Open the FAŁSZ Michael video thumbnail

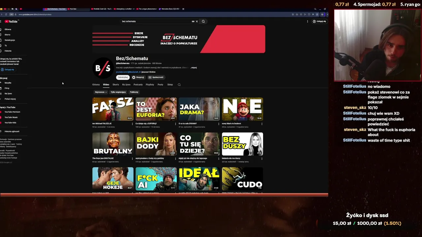(113, 109)
